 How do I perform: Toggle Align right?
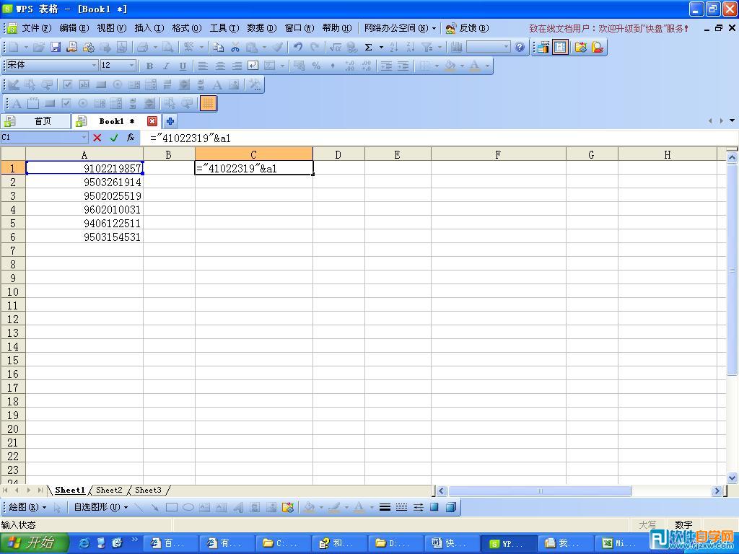click(x=237, y=66)
